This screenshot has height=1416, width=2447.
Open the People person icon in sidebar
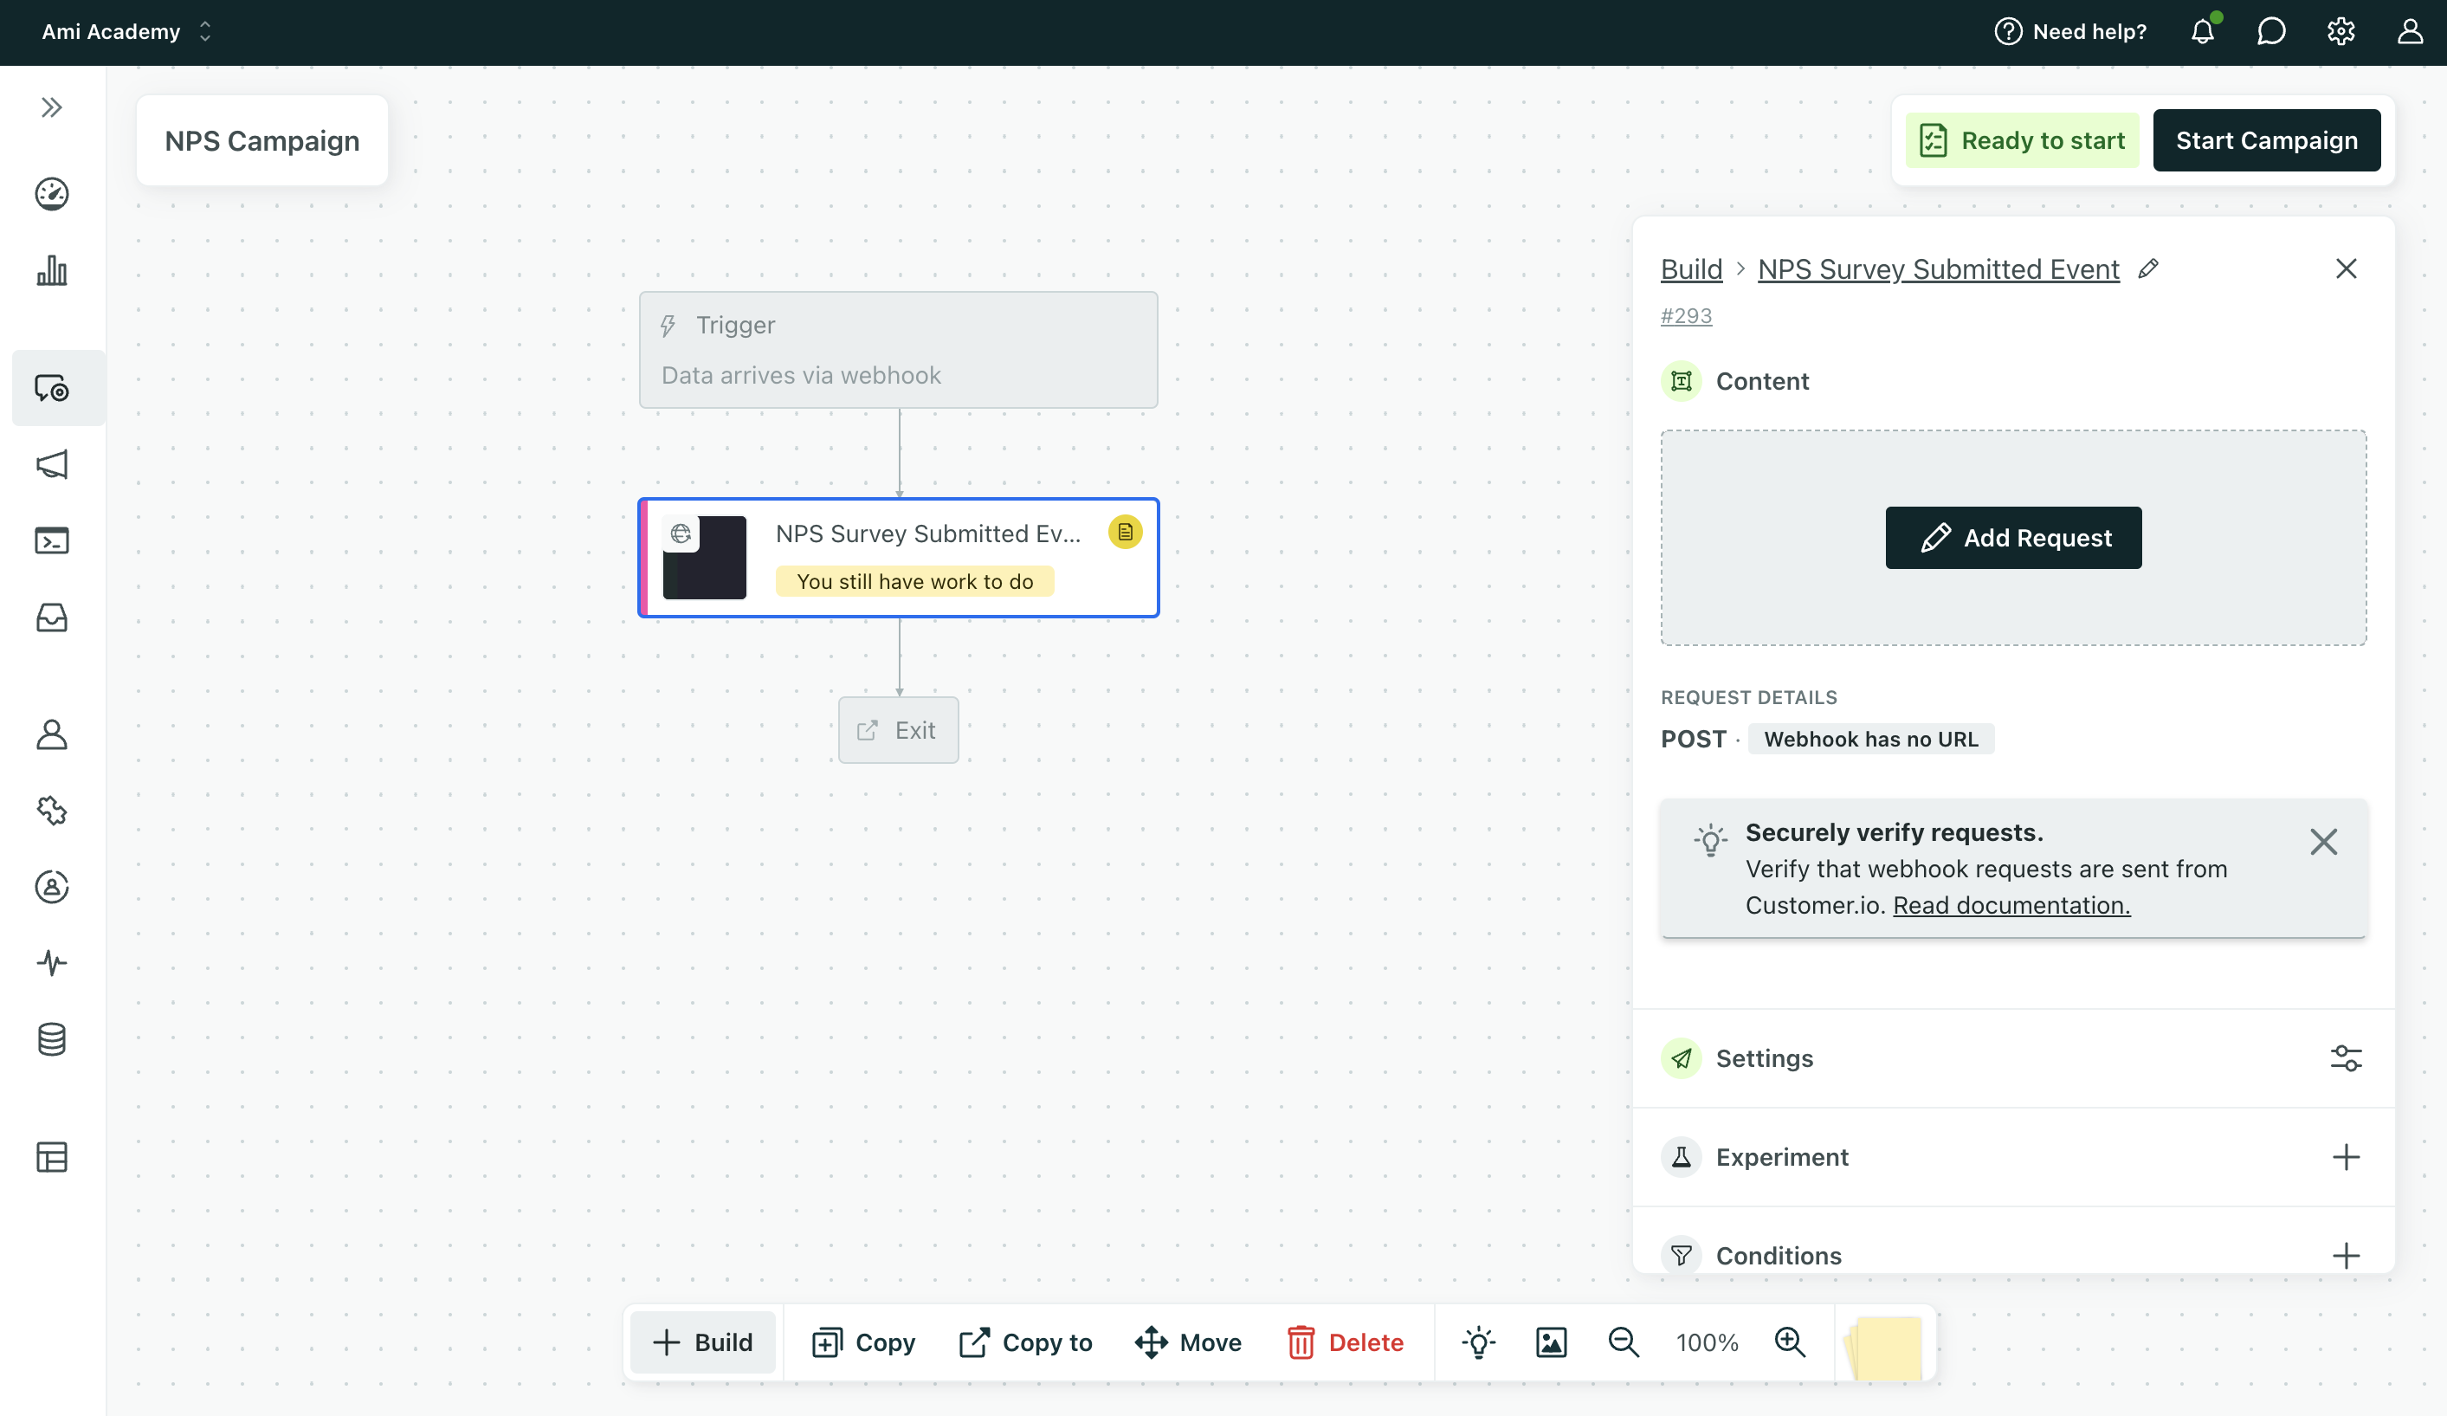coord(51,734)
